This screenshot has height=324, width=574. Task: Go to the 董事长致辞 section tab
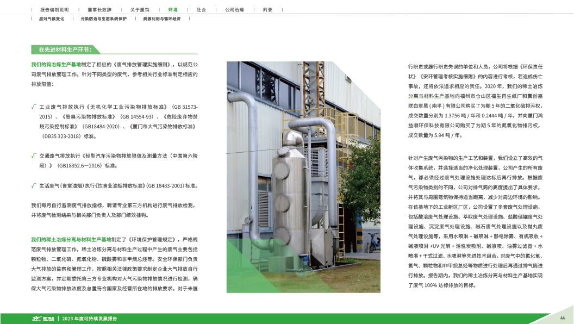(99, 10)
